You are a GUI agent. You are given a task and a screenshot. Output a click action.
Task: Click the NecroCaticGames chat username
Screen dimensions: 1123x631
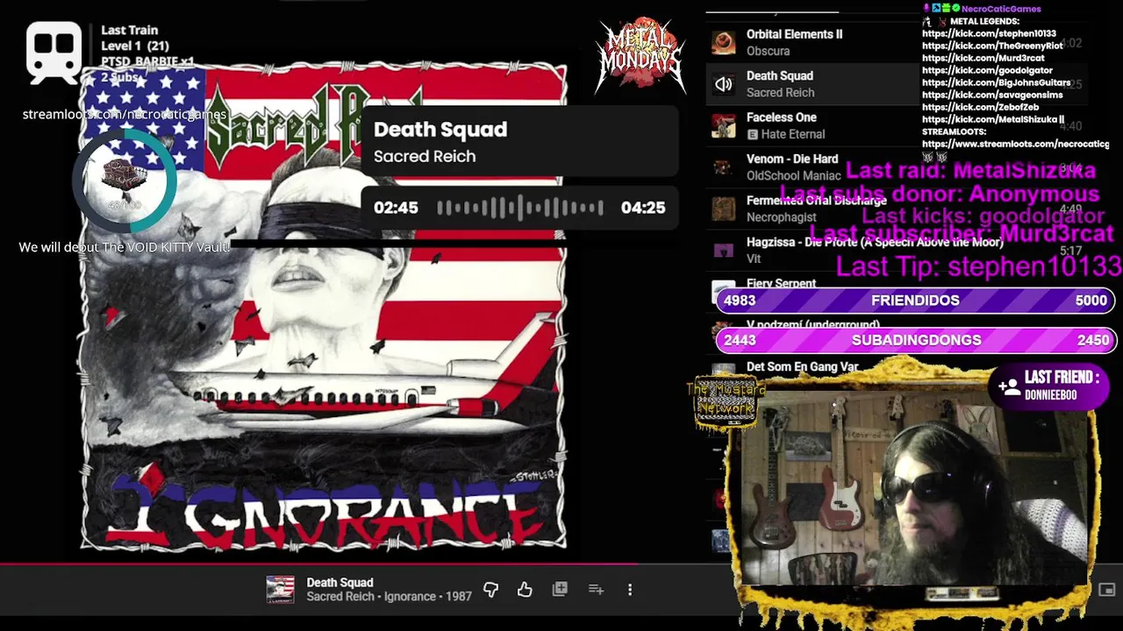click(x=1001, y=9)
